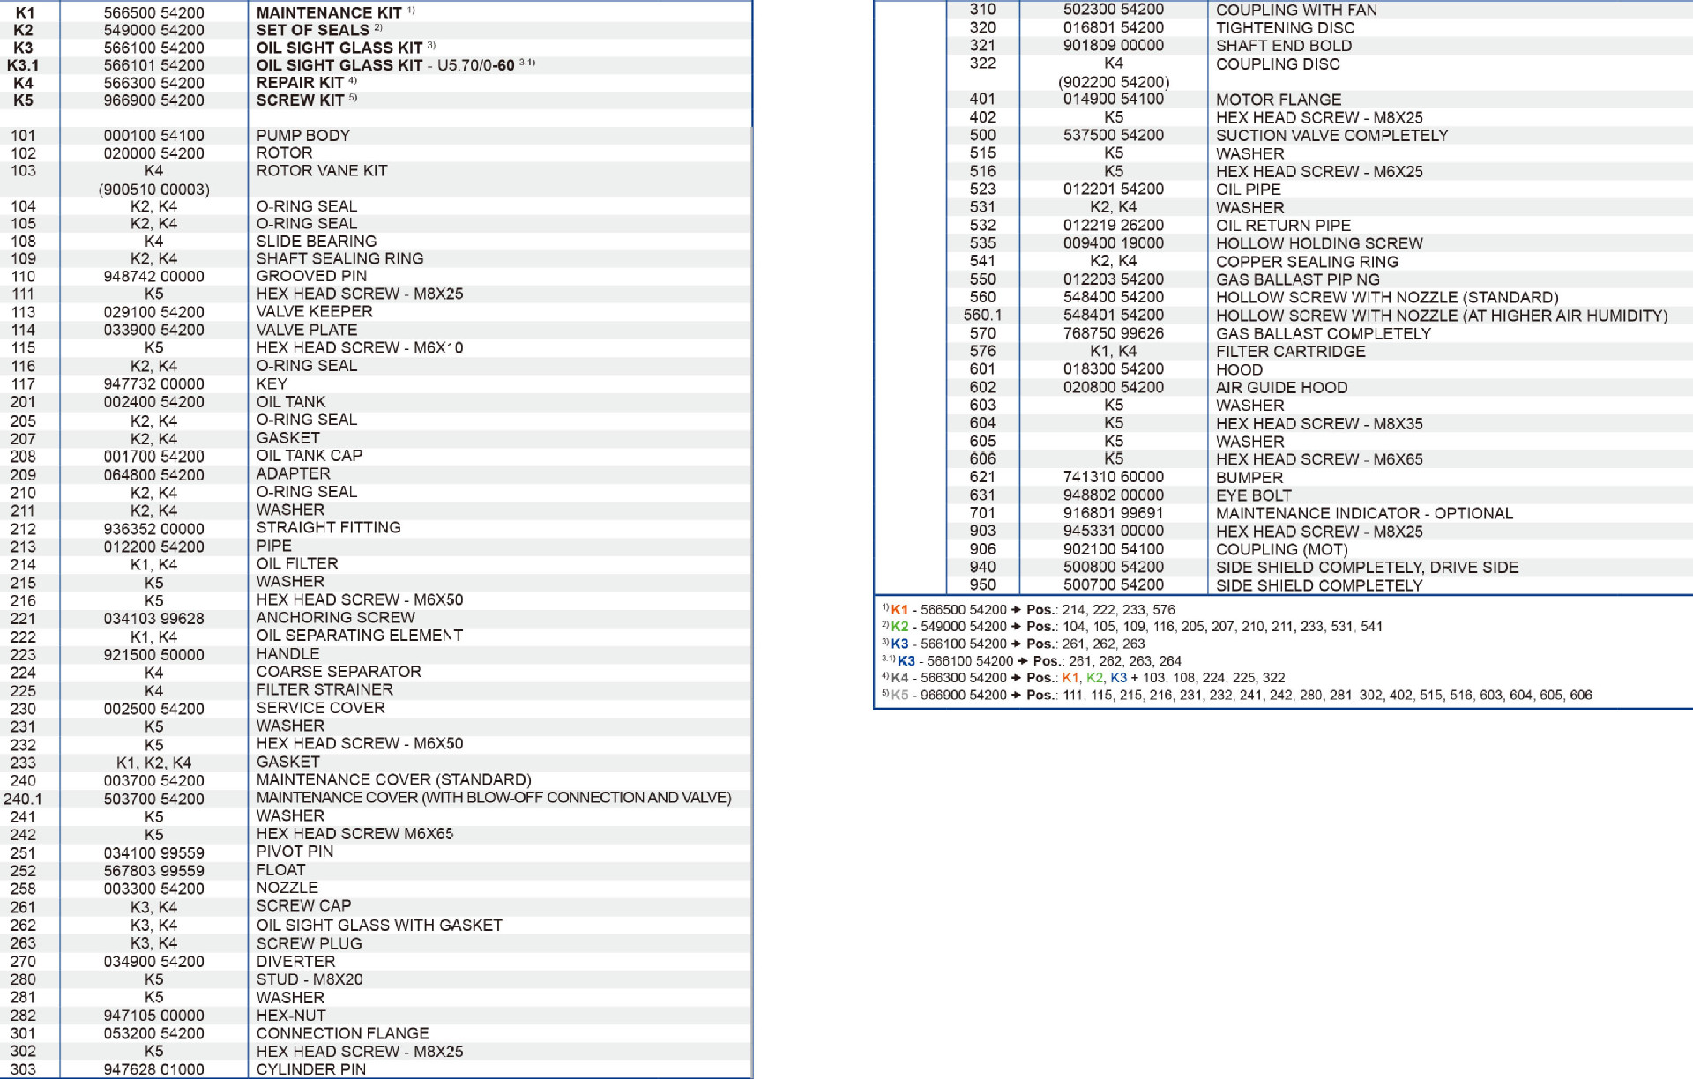The height and width of the screenshot is (1079, 1693).
Task: Select 'VALVE PLATE' entry
Action: pos(307,331)
